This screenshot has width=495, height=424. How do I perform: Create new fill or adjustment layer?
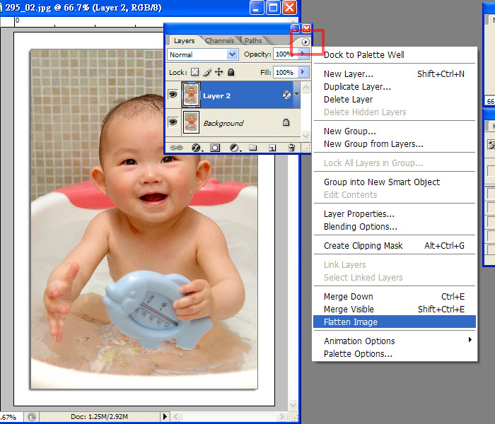tap(234, 148)
